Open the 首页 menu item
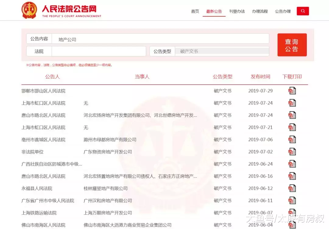 point(195,11)
